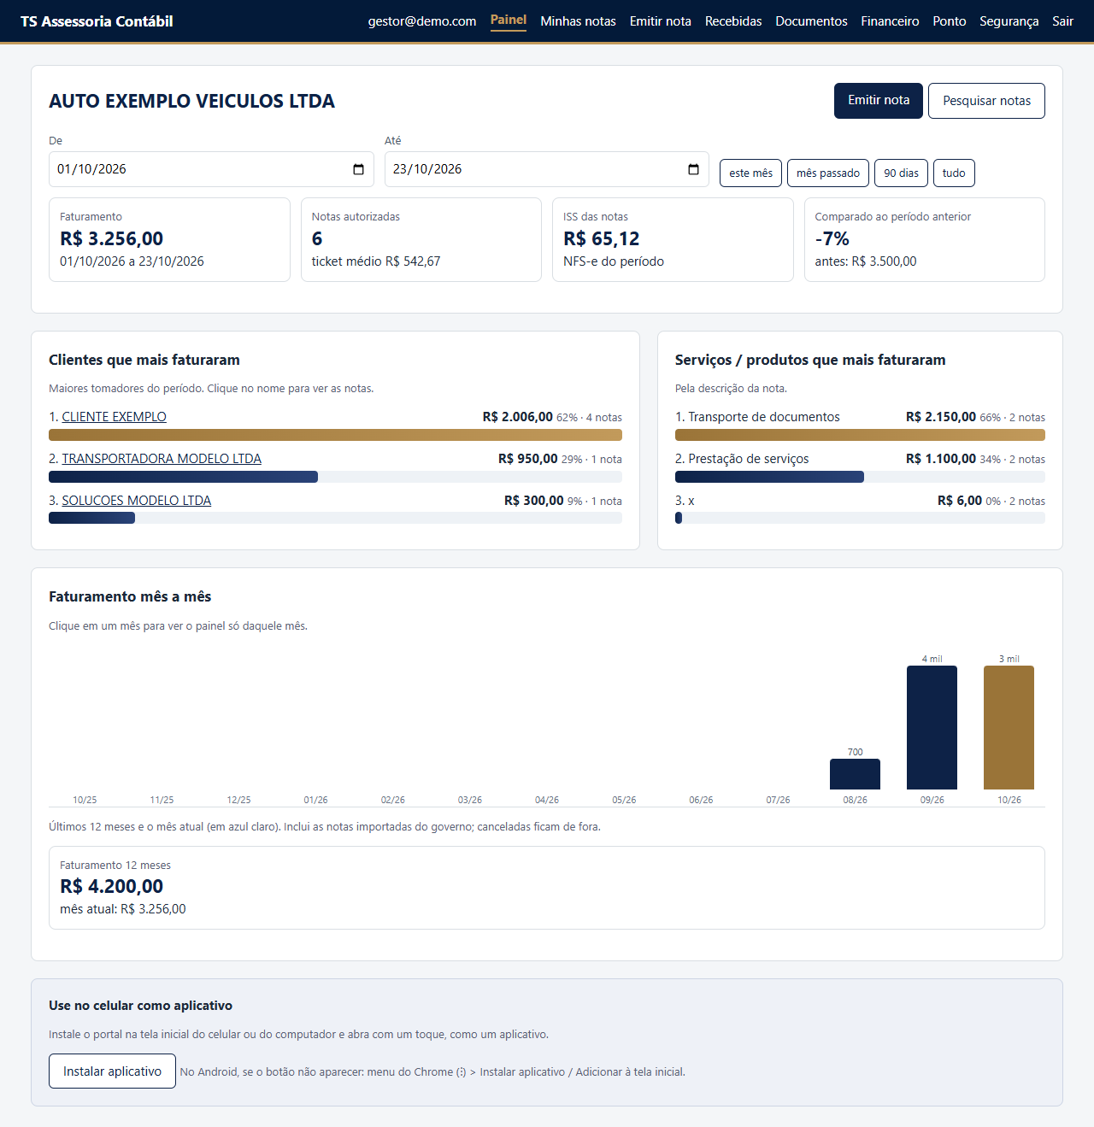Viewport: 1094px width, 1127px height.
Task: Click the 07/26 month label on chart axis
Action: [778, 800]
